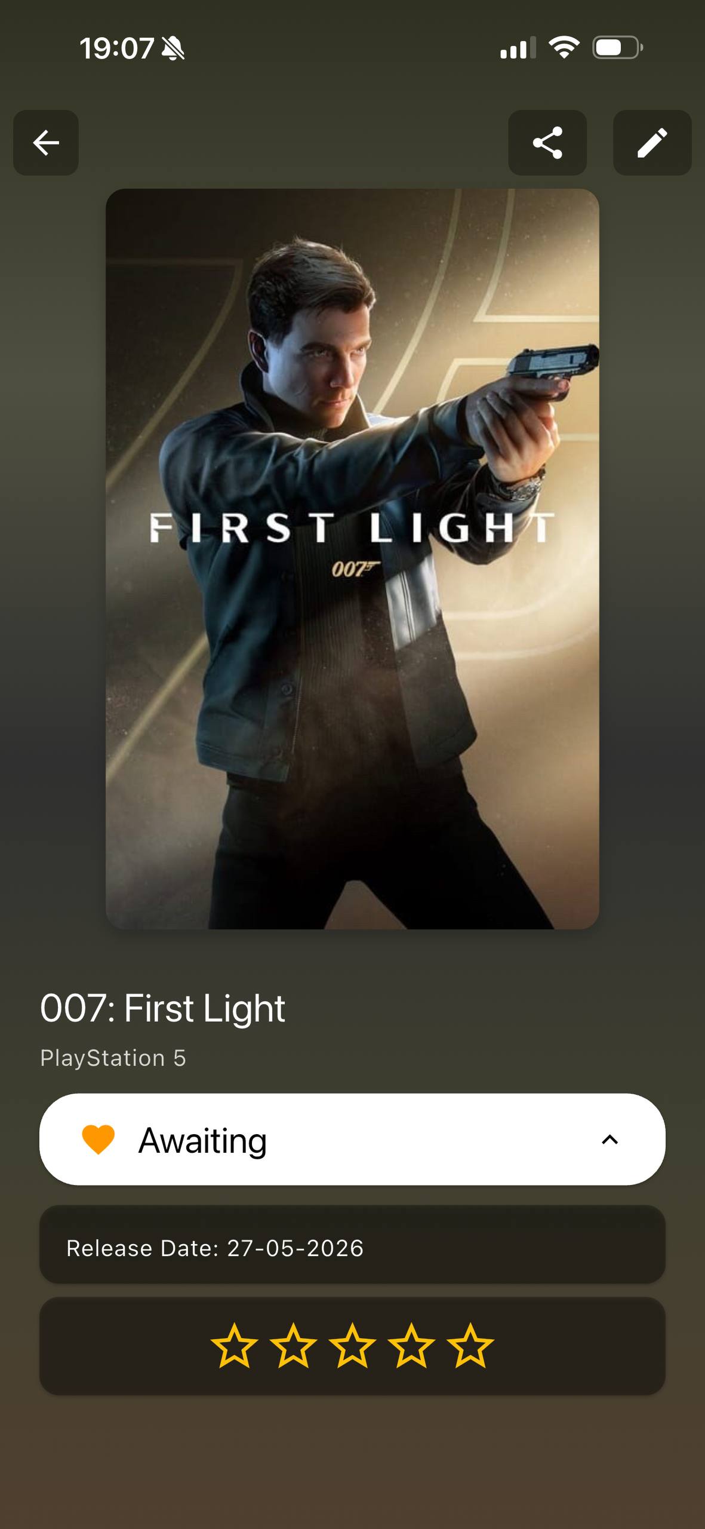Tap the pencil edit icon

click(652, 143)
